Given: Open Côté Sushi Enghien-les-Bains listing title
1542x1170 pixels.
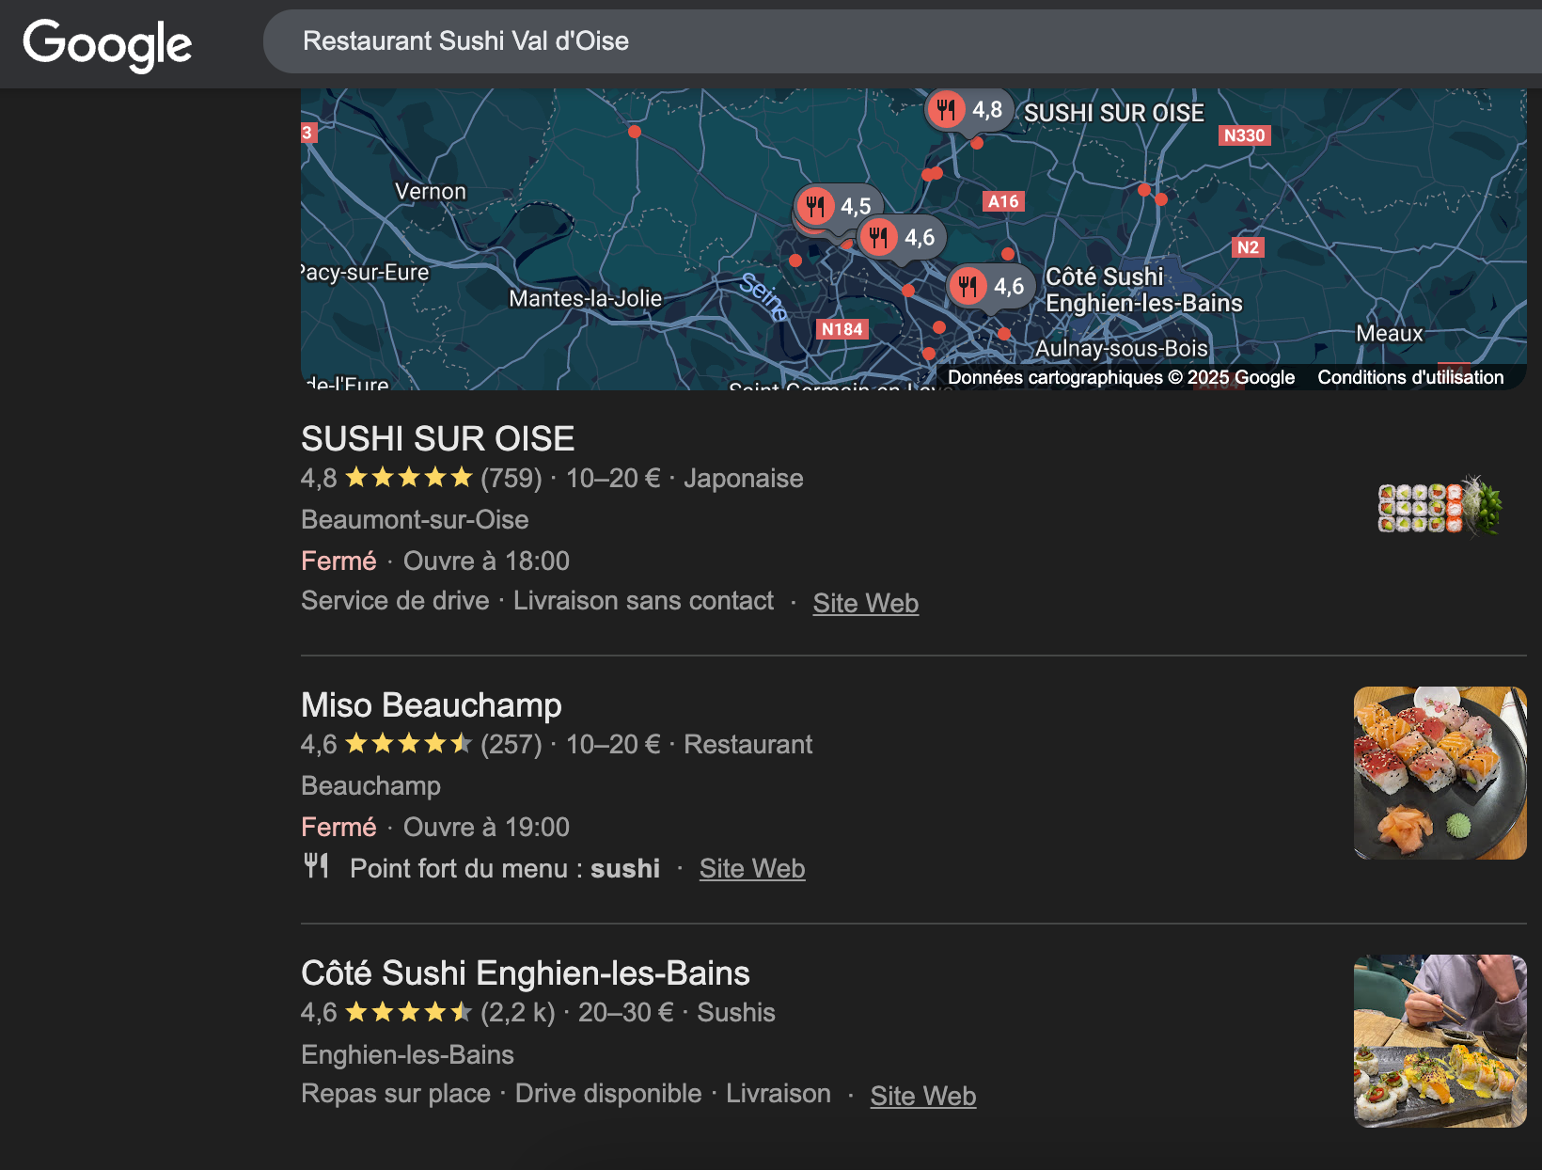Looking at the screenshot, I should coord(526,972).
